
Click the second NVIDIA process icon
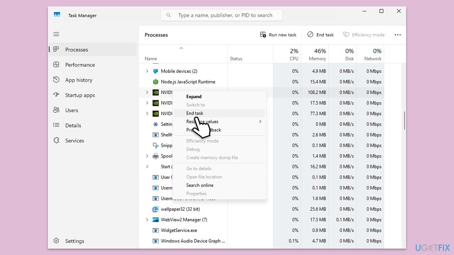coord(155,103)
